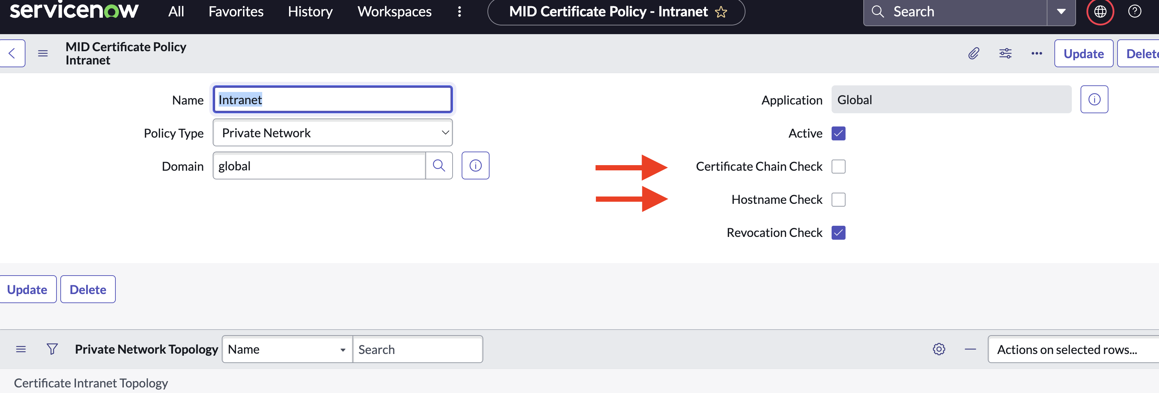
Task: Click the back arrow in form header
Action: coord(12,54)
